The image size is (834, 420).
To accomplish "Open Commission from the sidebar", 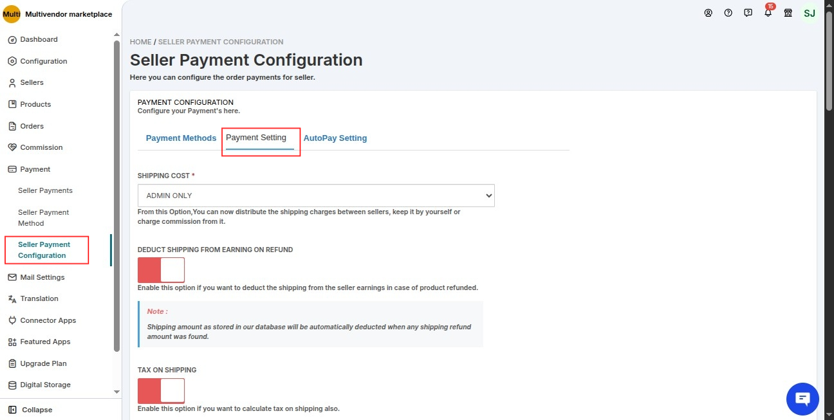I will pos(41,147).
